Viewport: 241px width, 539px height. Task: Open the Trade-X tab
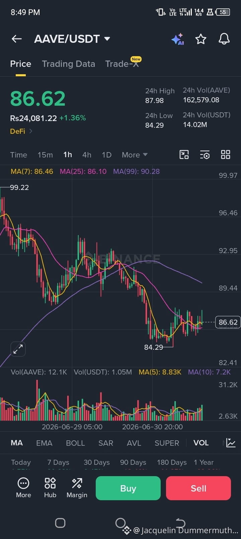(122, 64)
